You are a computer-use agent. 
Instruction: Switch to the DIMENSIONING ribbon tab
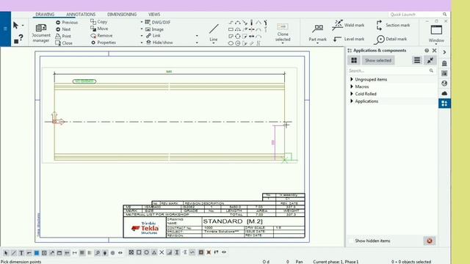tap(122, 15)
